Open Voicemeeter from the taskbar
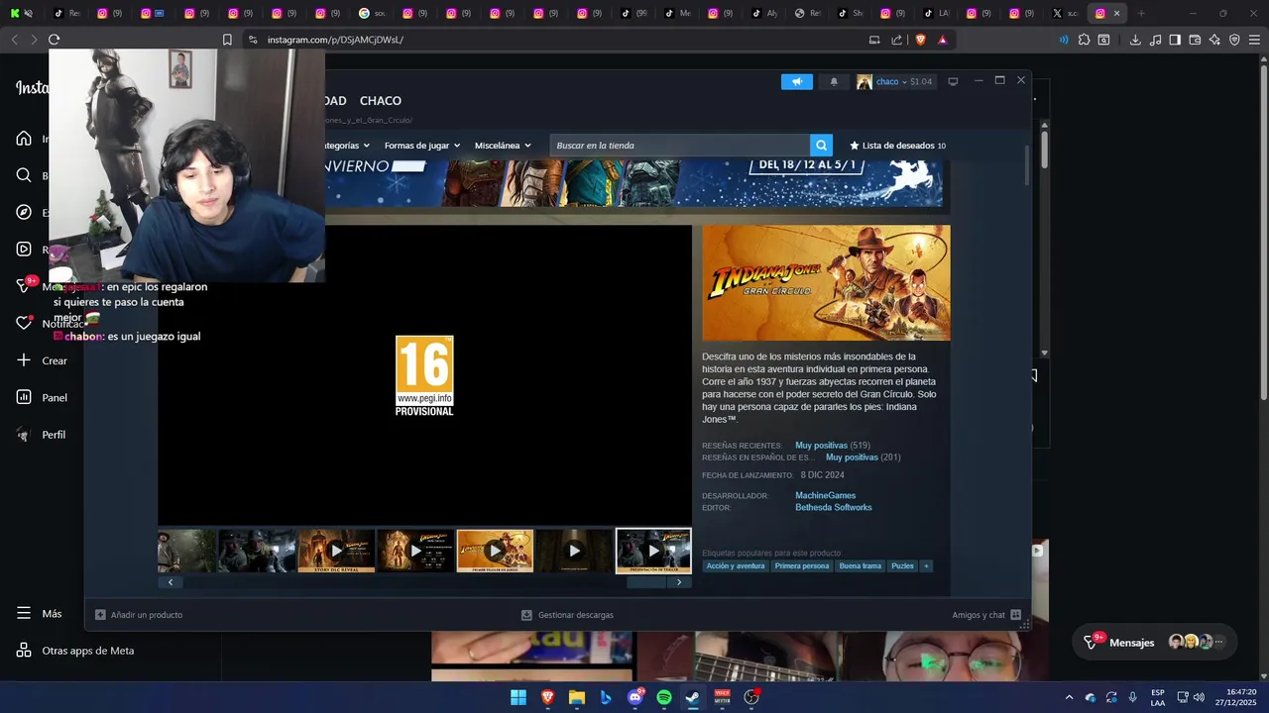Image resolution: width=1269 pixels, height=713 pixels. 722,697
